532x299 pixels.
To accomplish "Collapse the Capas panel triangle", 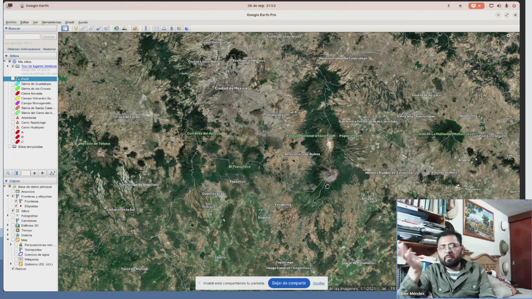I will (6, 181).
